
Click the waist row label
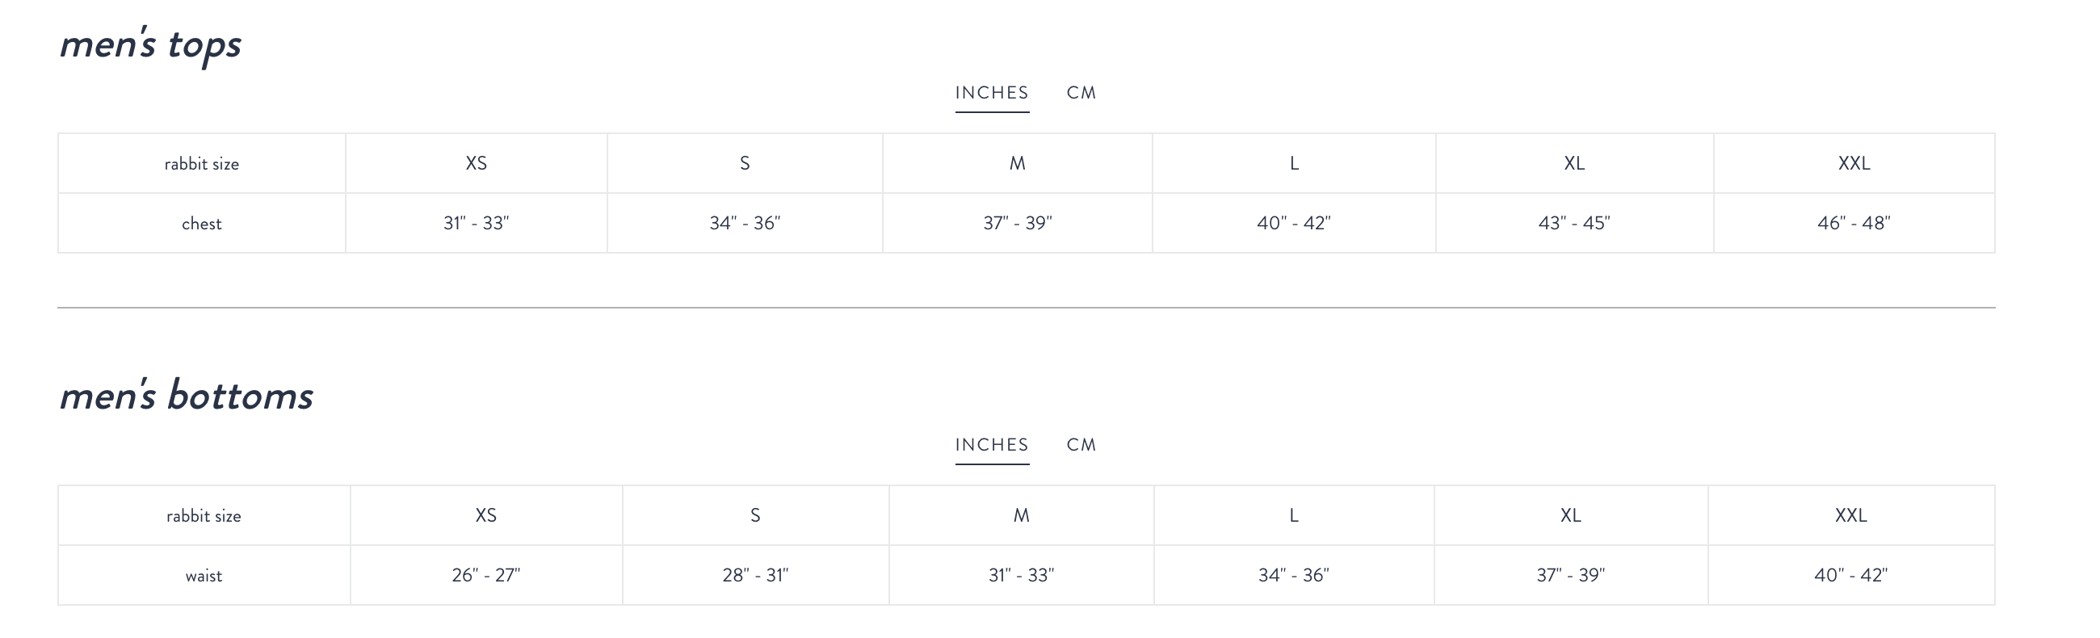203,576
